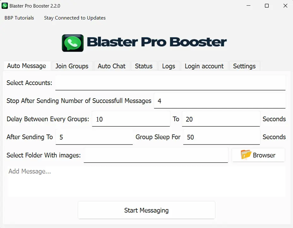The width and height of the screenshot is (293, 228).
Task: Click the Group Sleep For seconds field
Action: (221, 137)
